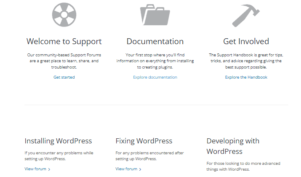The height and width of the screenshot is (177, 301).
Task: Open the Get started link
Action: [x=64, y=77]
